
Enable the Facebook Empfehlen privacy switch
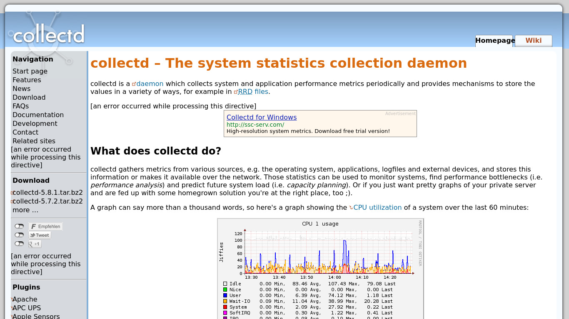point(19,226)
